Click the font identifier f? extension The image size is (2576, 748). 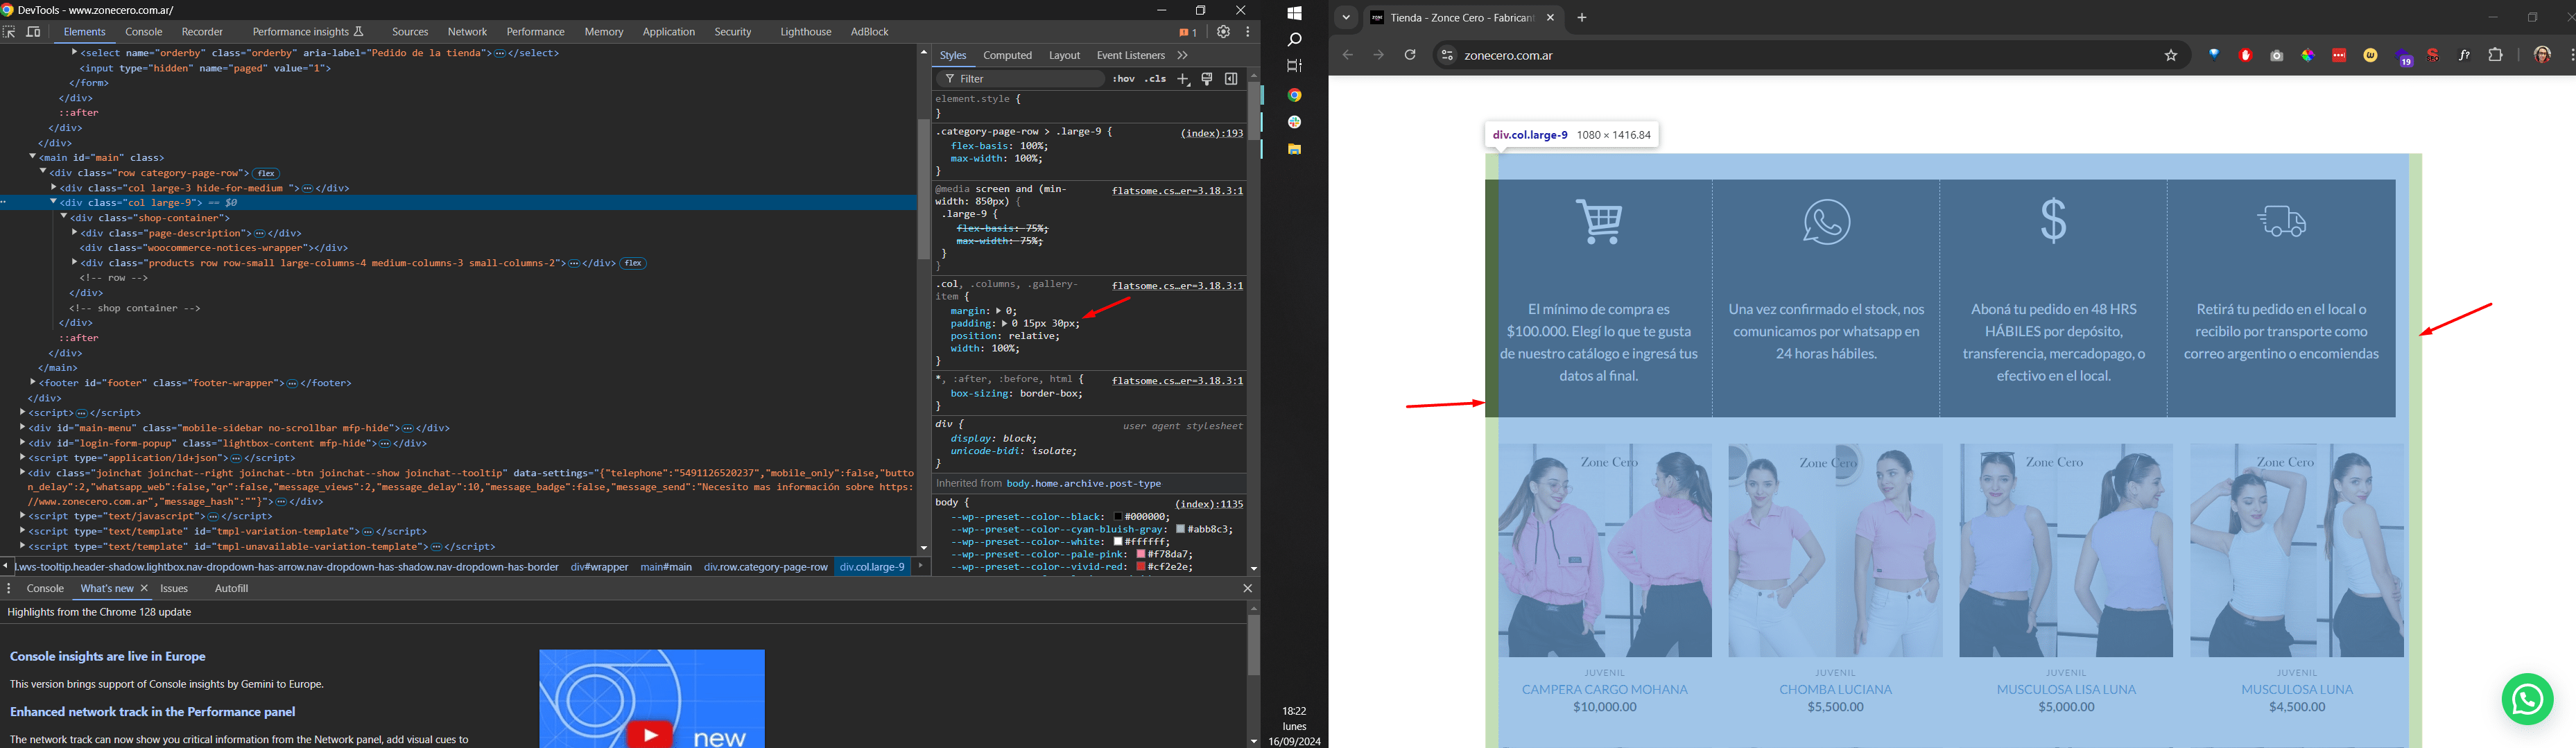pyautogui.click(x=2464, y=56)
